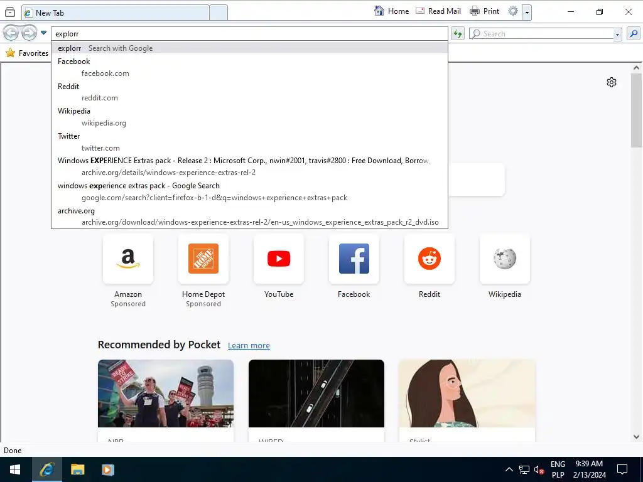Open the WIRED aerial road article thumbnail
The image size is (643, 482).
click(316, 394)
